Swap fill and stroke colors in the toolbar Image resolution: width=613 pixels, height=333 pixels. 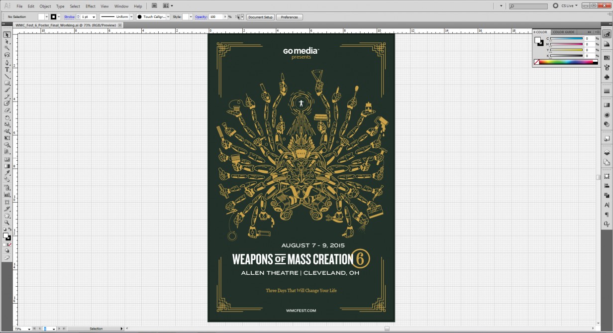point(11,228)
